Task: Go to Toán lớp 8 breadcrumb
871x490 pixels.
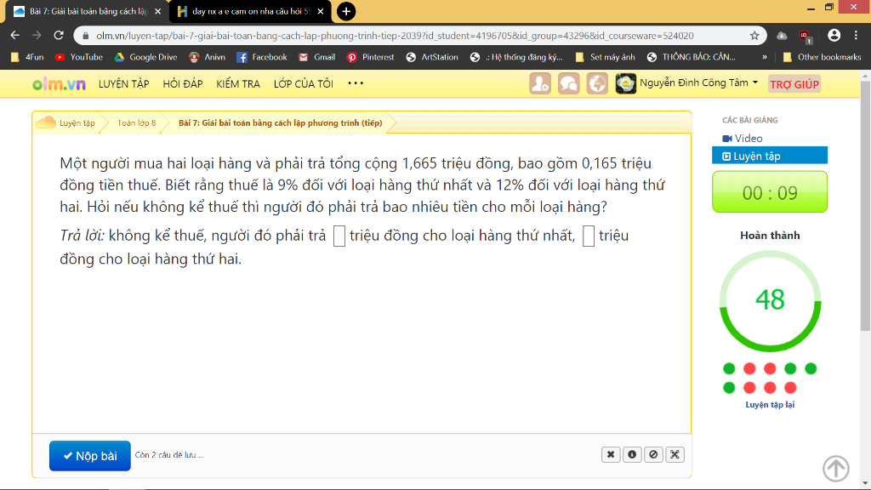Action: 137,122
